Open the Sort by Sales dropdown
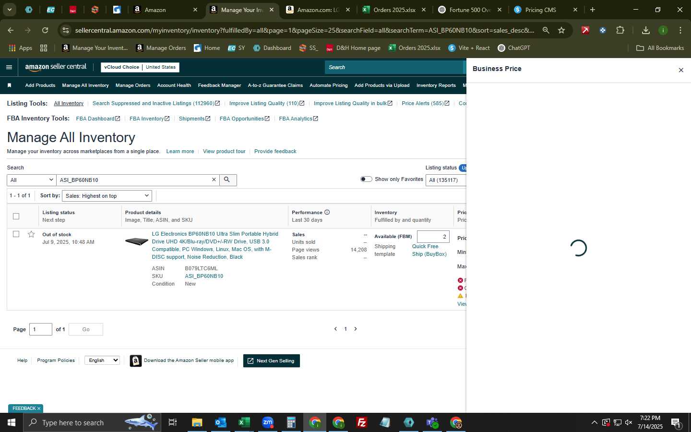Screen dimensions: 691x432 coord(107,196)
